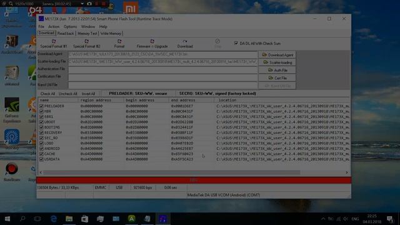Open the Mi desktop shortcut
The width and height of the screenshot is (400, 225).
(x=131, y=8)
